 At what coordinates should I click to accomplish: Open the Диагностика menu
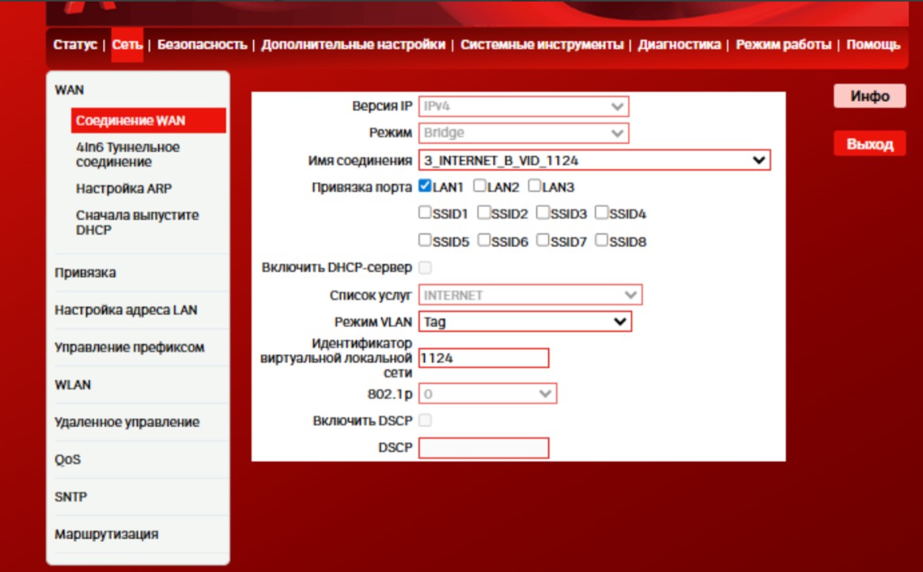[x=679, y=44]
